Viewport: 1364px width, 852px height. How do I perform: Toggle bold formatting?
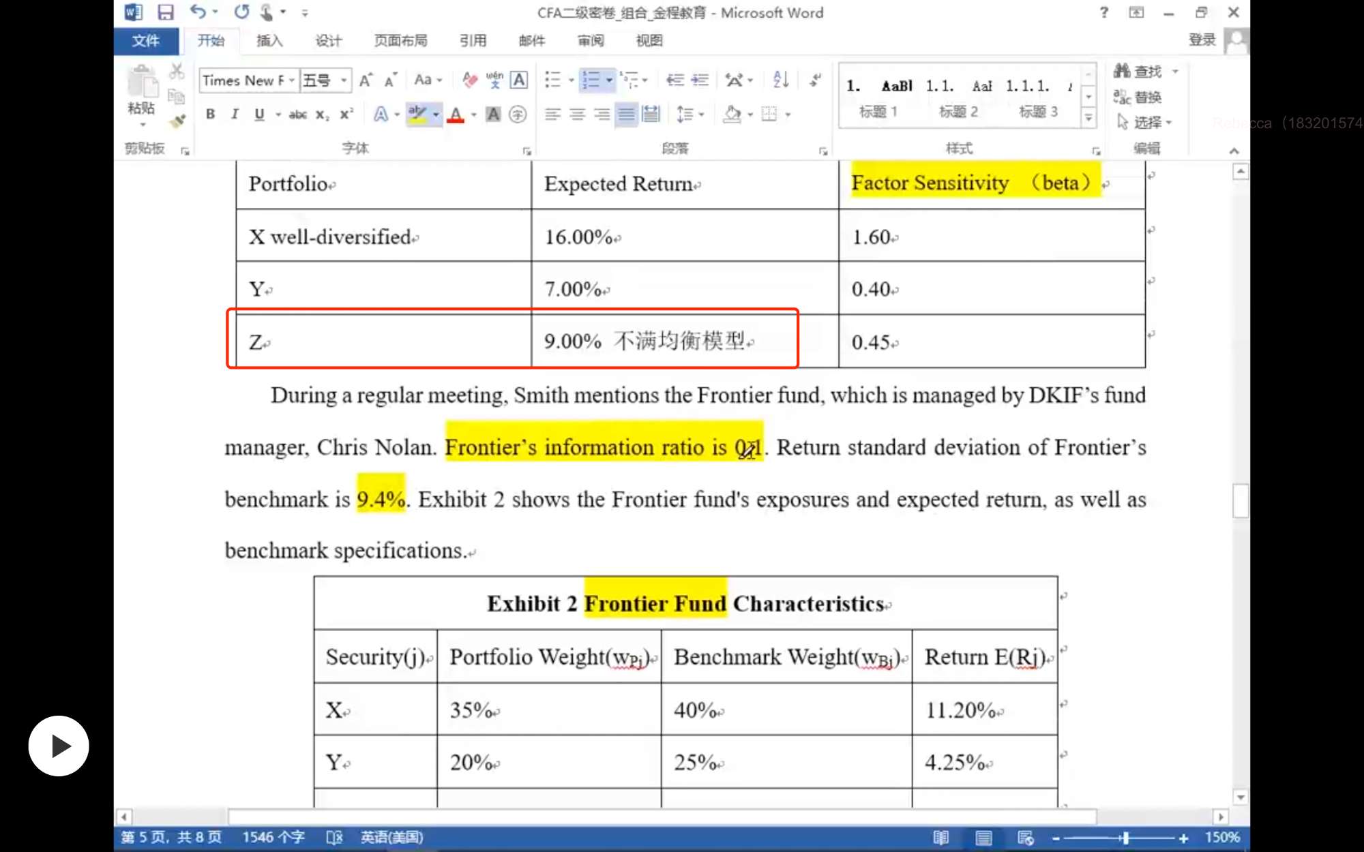coord(210,115)
